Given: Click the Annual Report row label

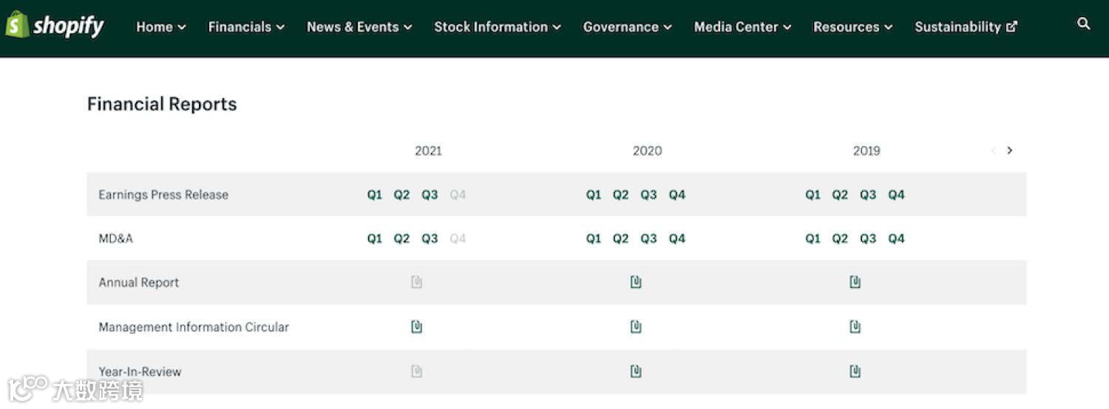Looking at the screenshot, I should [139, 283].
